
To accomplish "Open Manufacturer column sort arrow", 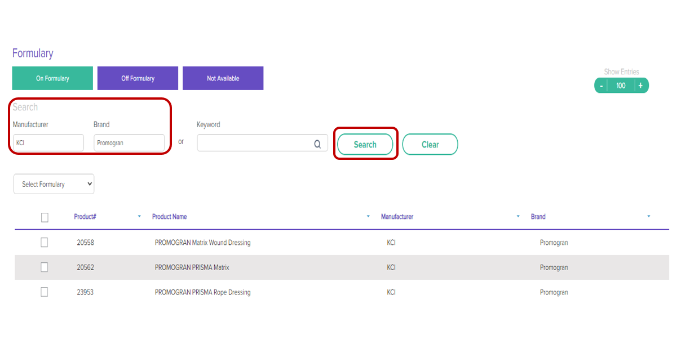I will pyautogui.click(x=518, y=217).
